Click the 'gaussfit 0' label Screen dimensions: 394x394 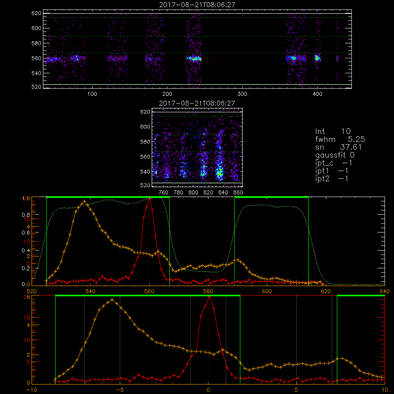[x=335, y=155]
